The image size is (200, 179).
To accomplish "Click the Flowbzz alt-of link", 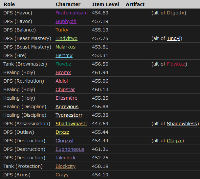I will [176, 64].
